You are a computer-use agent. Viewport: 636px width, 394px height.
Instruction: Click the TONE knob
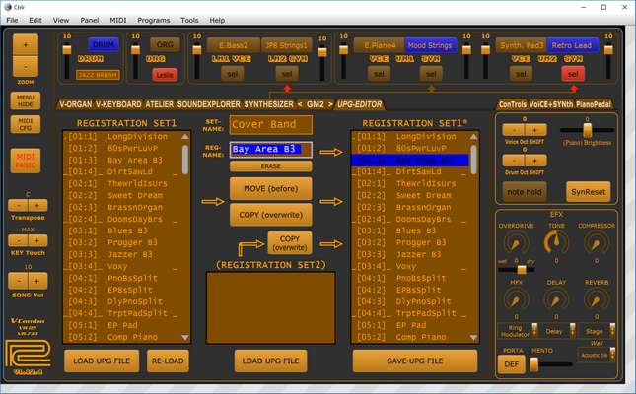[556, 242]
